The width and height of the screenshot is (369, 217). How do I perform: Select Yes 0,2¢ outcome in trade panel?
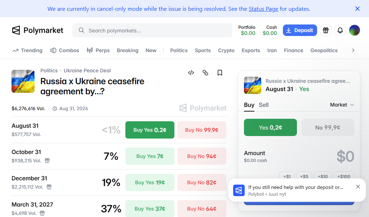(x=270, y=127)
